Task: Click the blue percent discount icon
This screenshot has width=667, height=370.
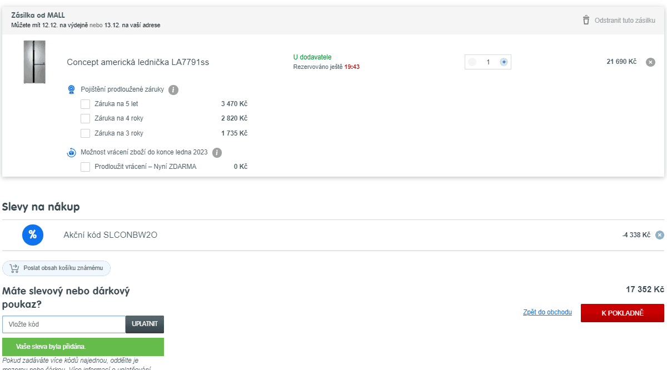Action: tap(33, 234)
